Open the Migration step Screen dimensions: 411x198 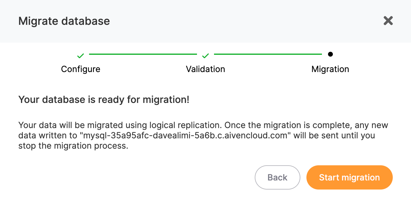pos(330,69)
